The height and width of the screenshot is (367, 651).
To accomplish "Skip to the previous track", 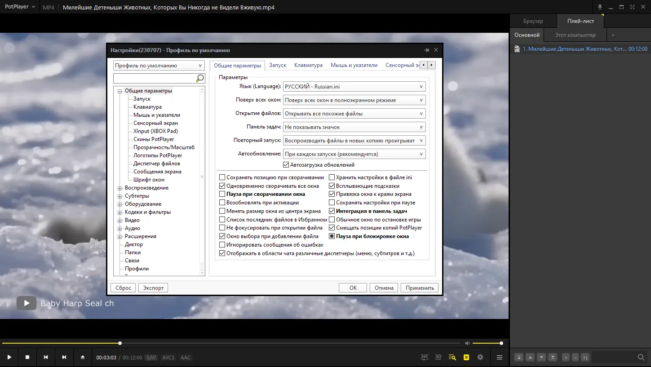I will [x=46, y=357].
